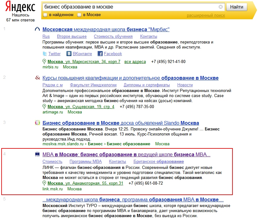
Task: Click the VKontakte icon
Action: click(x=69, y=54)
